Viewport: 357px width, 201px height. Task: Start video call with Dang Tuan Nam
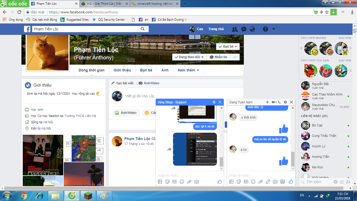274,102
